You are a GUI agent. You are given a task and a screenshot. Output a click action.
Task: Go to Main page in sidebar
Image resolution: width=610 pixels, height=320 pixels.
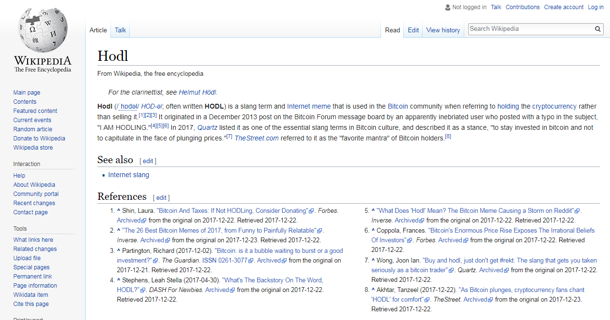(x=27, y=93)
